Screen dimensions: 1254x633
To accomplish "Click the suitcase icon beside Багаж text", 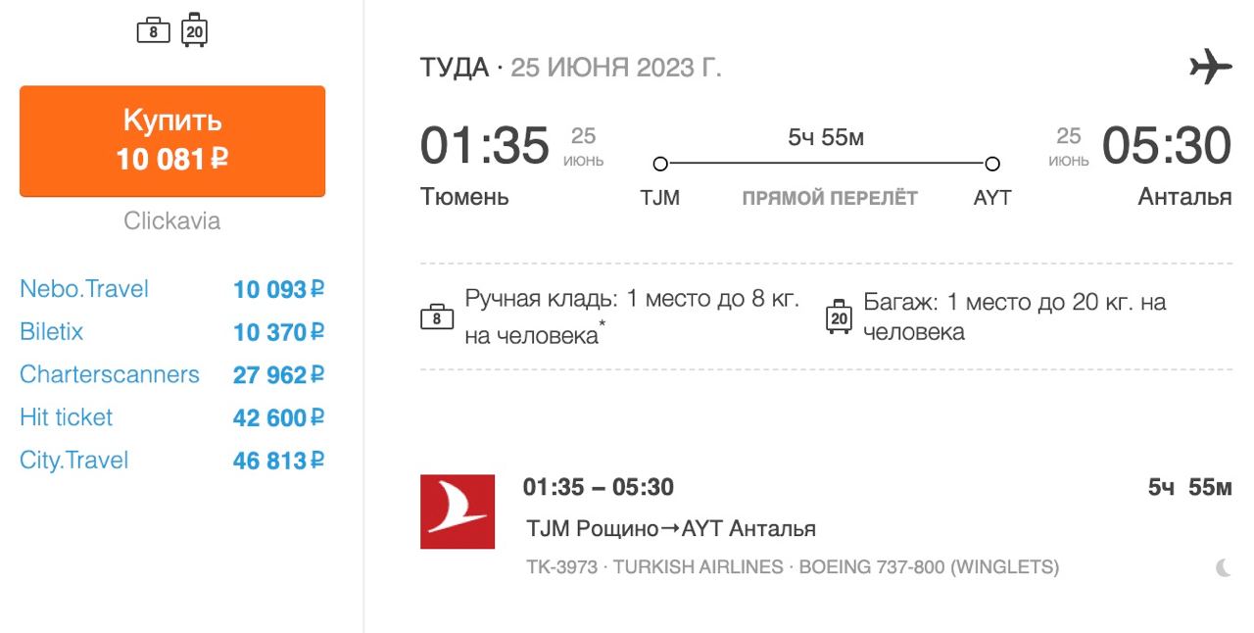I will pos(839,316).
